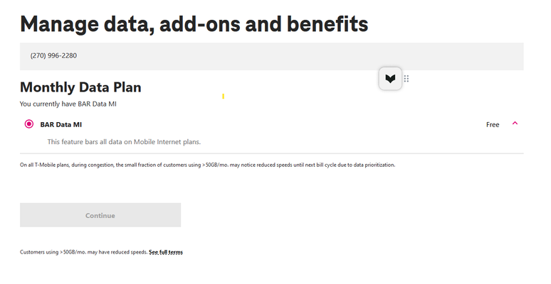Click the Free price label
The width and height of the screenshot is (551, 284).
[x=493, y=124]
